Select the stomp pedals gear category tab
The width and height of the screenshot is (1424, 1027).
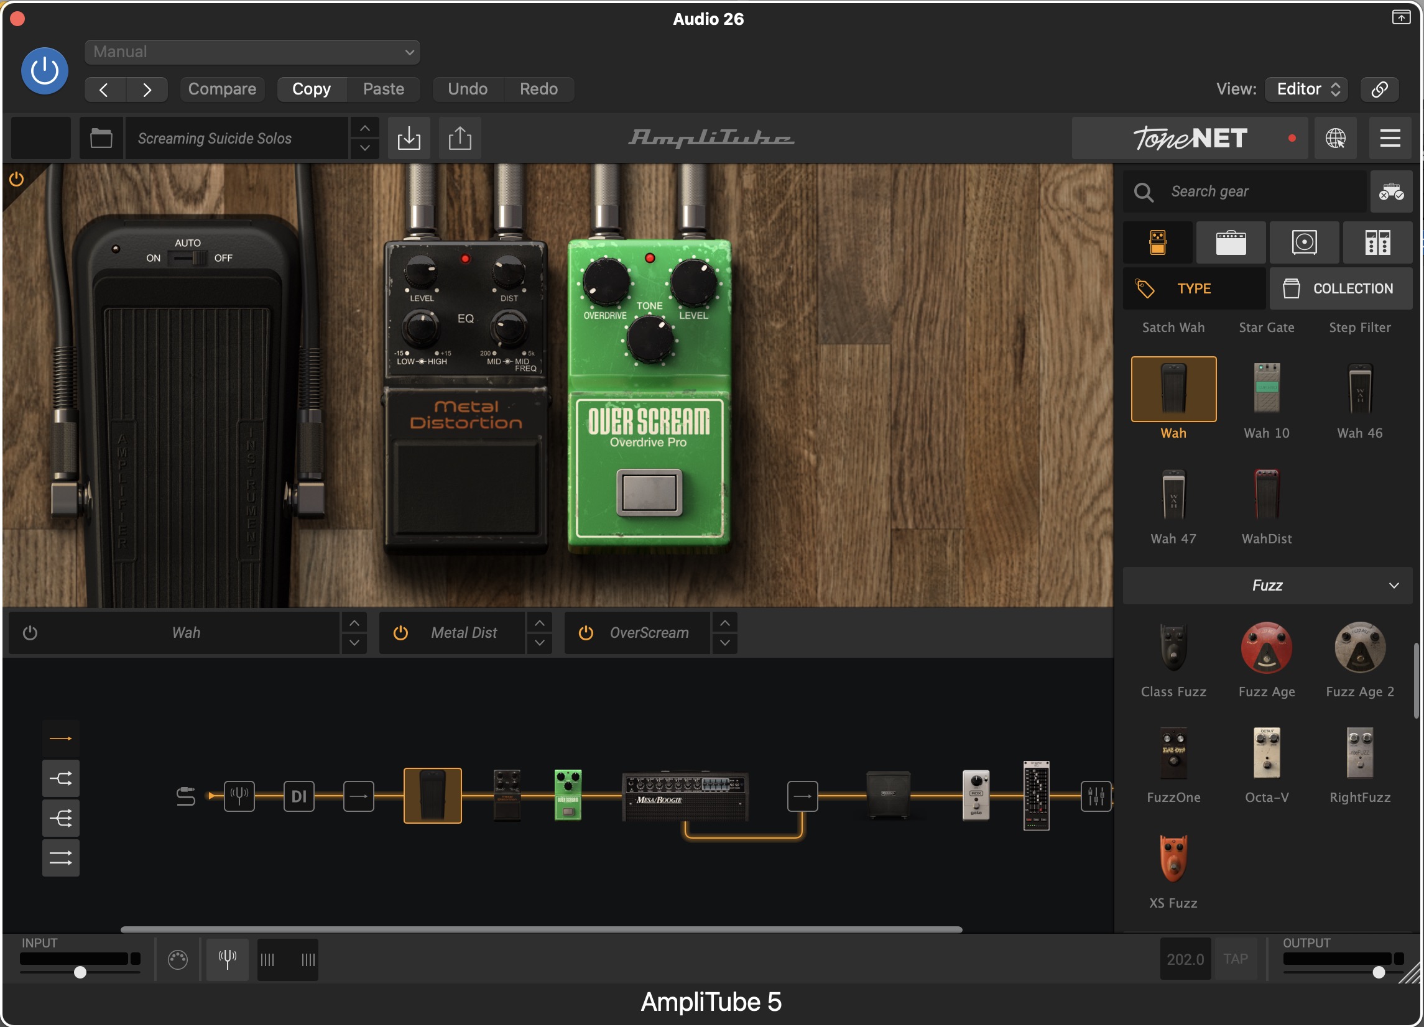click(x=1158, y=242)
